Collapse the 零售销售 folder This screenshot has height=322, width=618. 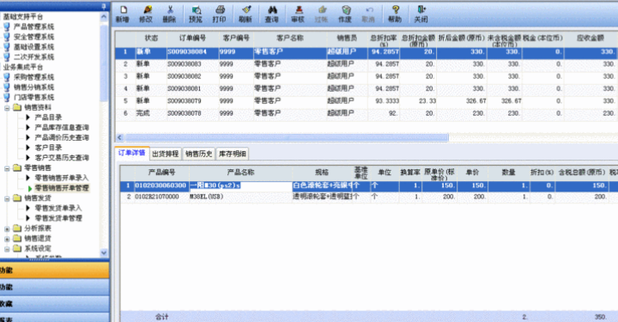click(x=7, y=168)
